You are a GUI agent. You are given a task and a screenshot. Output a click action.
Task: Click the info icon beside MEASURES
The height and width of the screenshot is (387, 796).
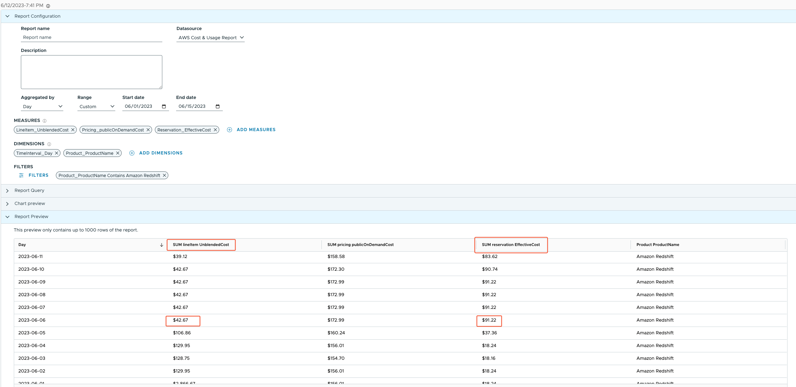pyautogui.click(x=45, y=121)
